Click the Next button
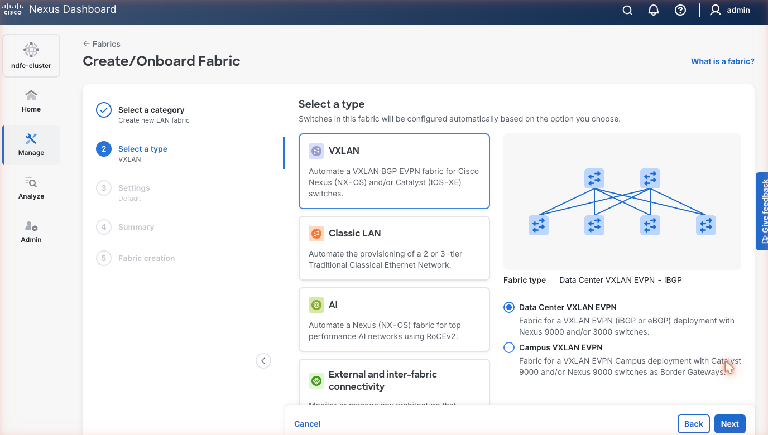This screenshot has width=768, height=435. [730, 424]
